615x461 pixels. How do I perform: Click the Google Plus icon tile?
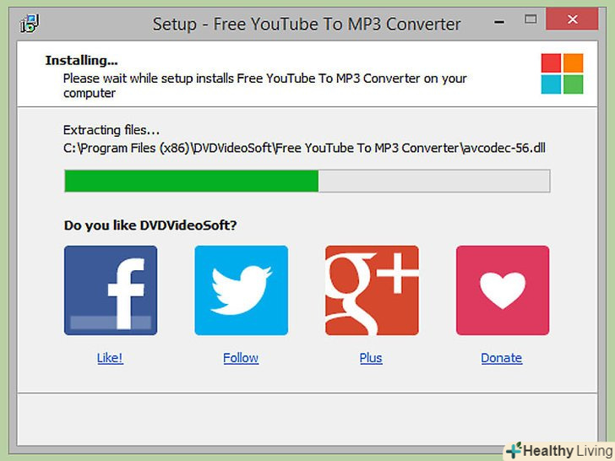click(x=372, y=290)
